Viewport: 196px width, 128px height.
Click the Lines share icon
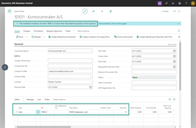click(170, 100)
